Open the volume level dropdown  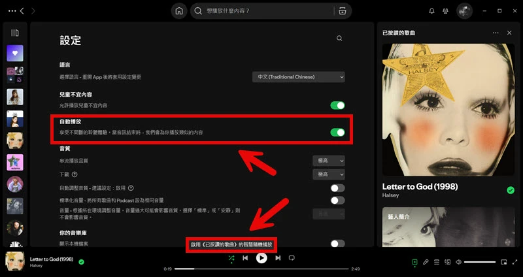[329, 214]
